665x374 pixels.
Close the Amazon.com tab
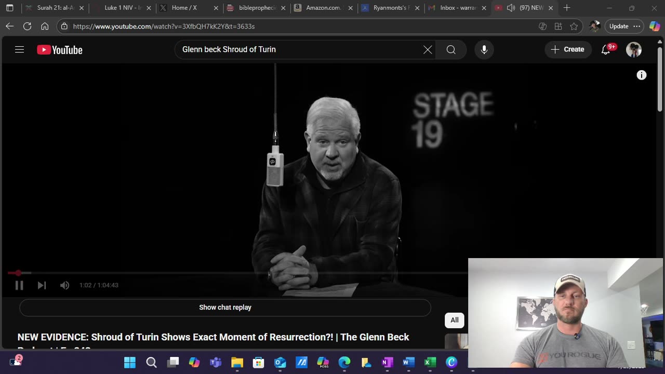[x=350, y=8]
